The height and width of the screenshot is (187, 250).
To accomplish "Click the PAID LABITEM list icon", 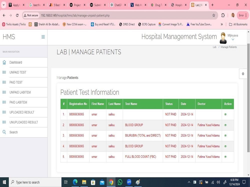I will click(4, 102).
